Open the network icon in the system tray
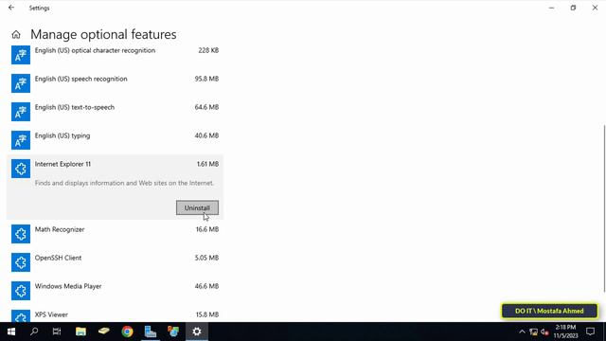The width and height of the screenshot is (606, 341). (534, 332)
